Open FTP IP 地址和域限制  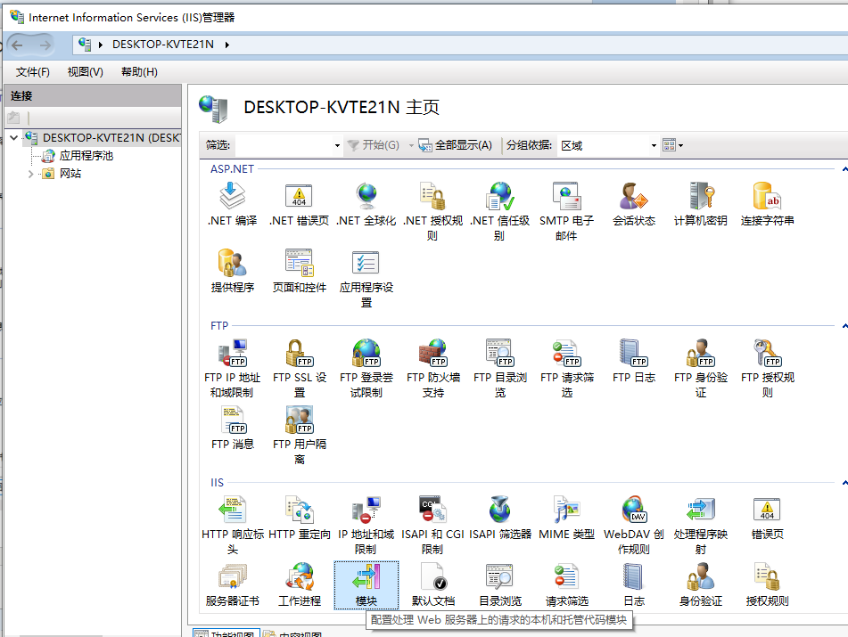pyautogui.click(x=233, y=369)
